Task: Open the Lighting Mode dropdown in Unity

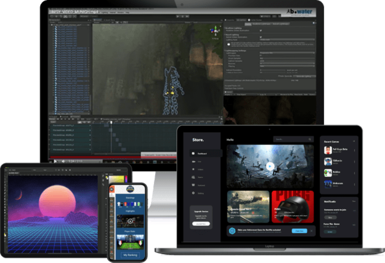Action: point(287,39)
